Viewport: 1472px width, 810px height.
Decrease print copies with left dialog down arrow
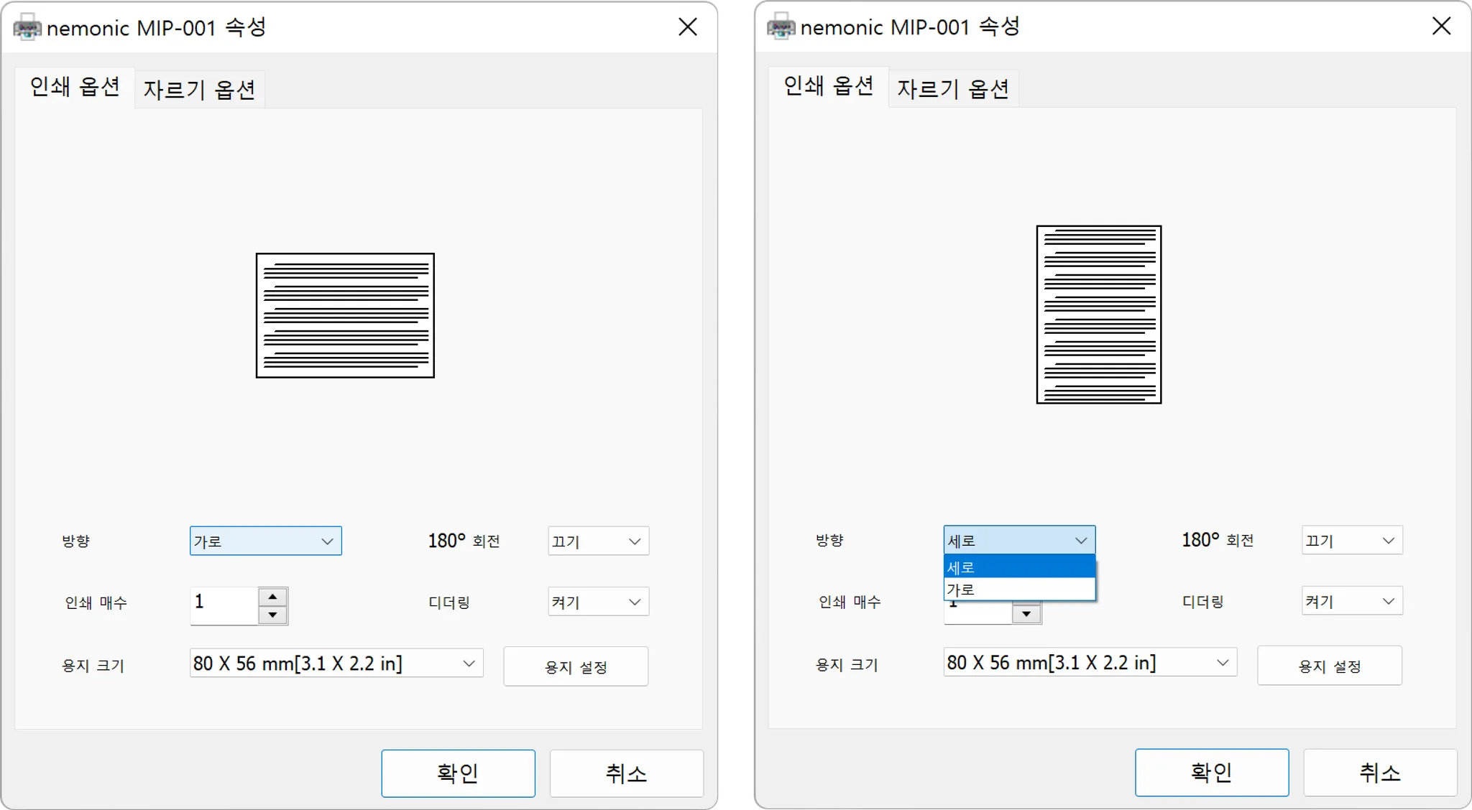click(272, 615)
